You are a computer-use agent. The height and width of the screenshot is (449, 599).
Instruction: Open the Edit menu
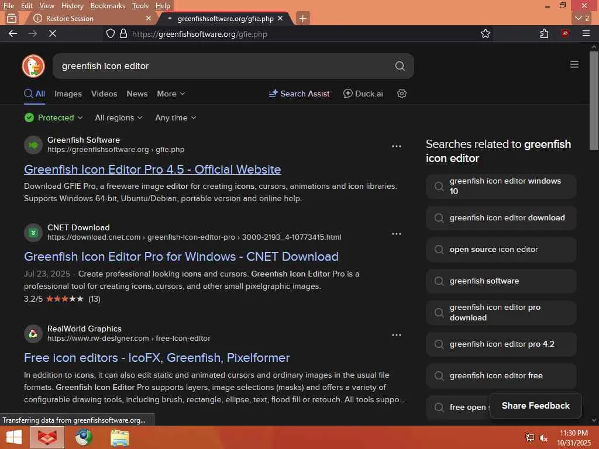26,6
